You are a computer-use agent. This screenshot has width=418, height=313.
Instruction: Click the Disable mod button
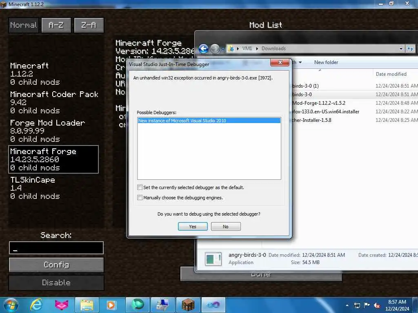click(x=56, y=283)
